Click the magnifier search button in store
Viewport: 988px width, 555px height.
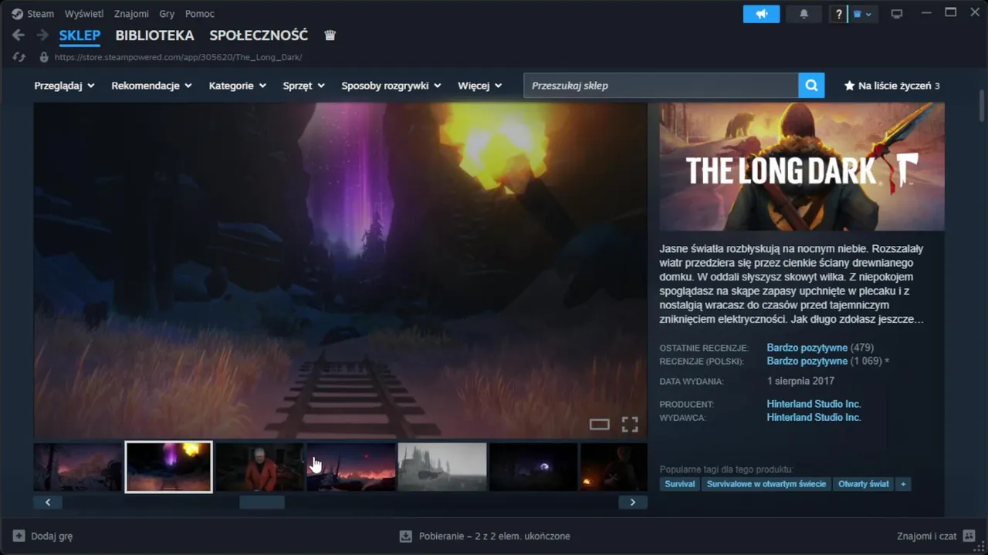point(811,86)
